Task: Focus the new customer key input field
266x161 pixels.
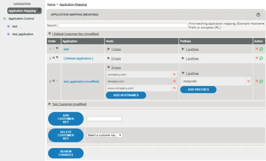Action: click(104, 119)
